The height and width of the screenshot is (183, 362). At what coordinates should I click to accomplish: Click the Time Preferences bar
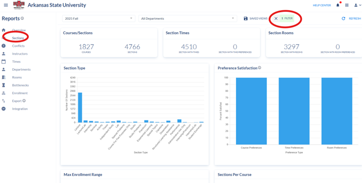[294, 111]
